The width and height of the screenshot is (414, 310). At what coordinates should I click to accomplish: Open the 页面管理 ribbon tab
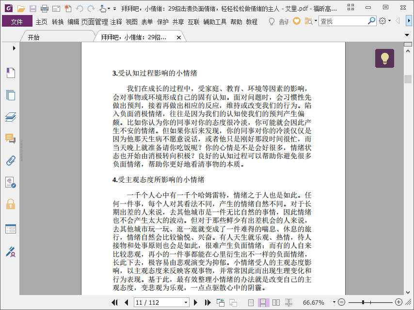(95, 22)
